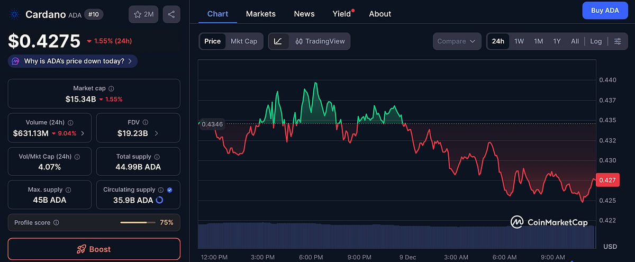Expand FDV details chevron
Screen dimensions: 635x262
(156, 133)
